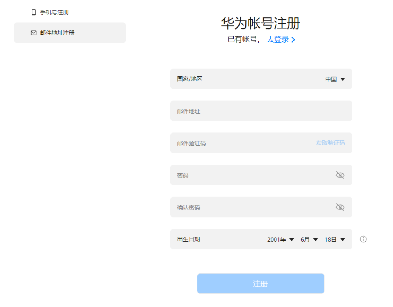Open the birth year dropdown 2001年
The height and width of the screenshot is (307, 393).
click(x=280, y=240)
